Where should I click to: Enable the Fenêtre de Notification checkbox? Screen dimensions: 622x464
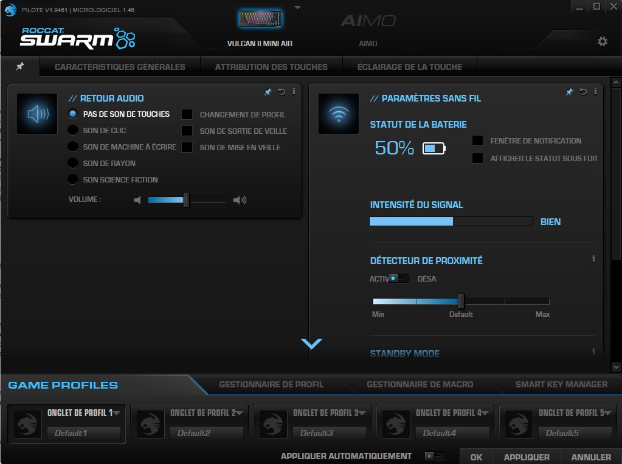click(477, 140)
